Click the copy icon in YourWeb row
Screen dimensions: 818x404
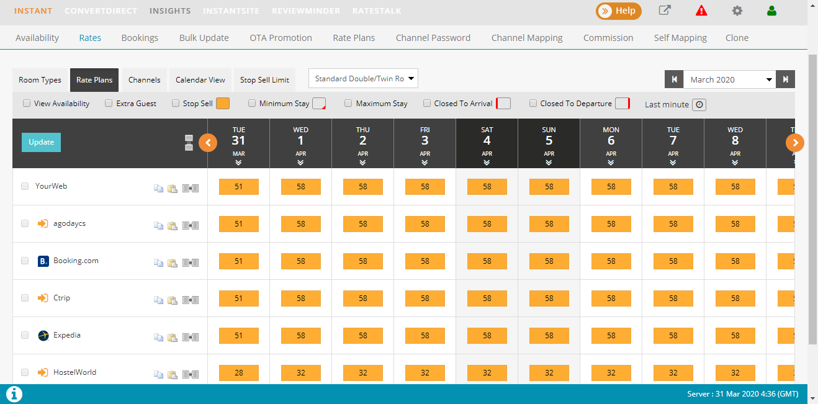(x=159, y=187)
